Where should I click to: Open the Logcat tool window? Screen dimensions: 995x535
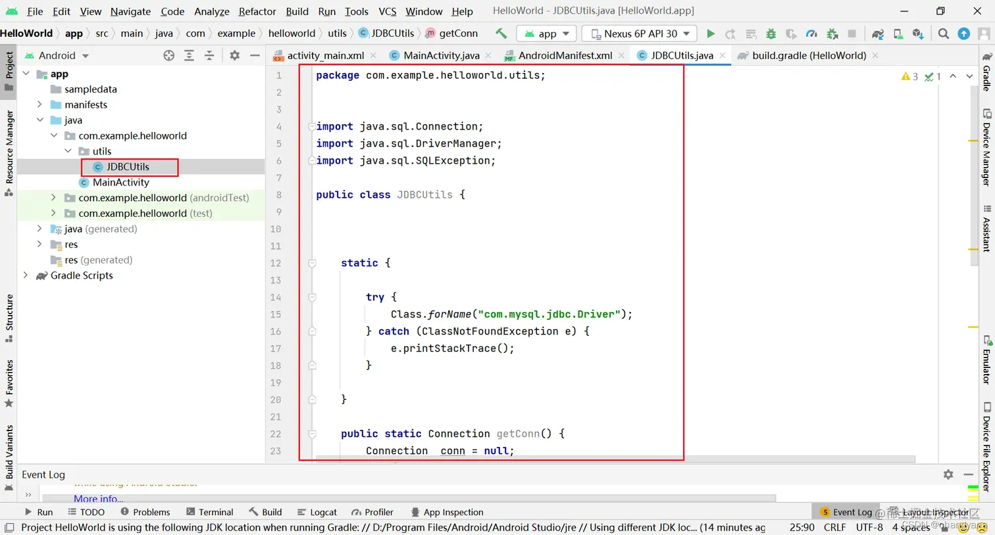[x=317, y=512]
